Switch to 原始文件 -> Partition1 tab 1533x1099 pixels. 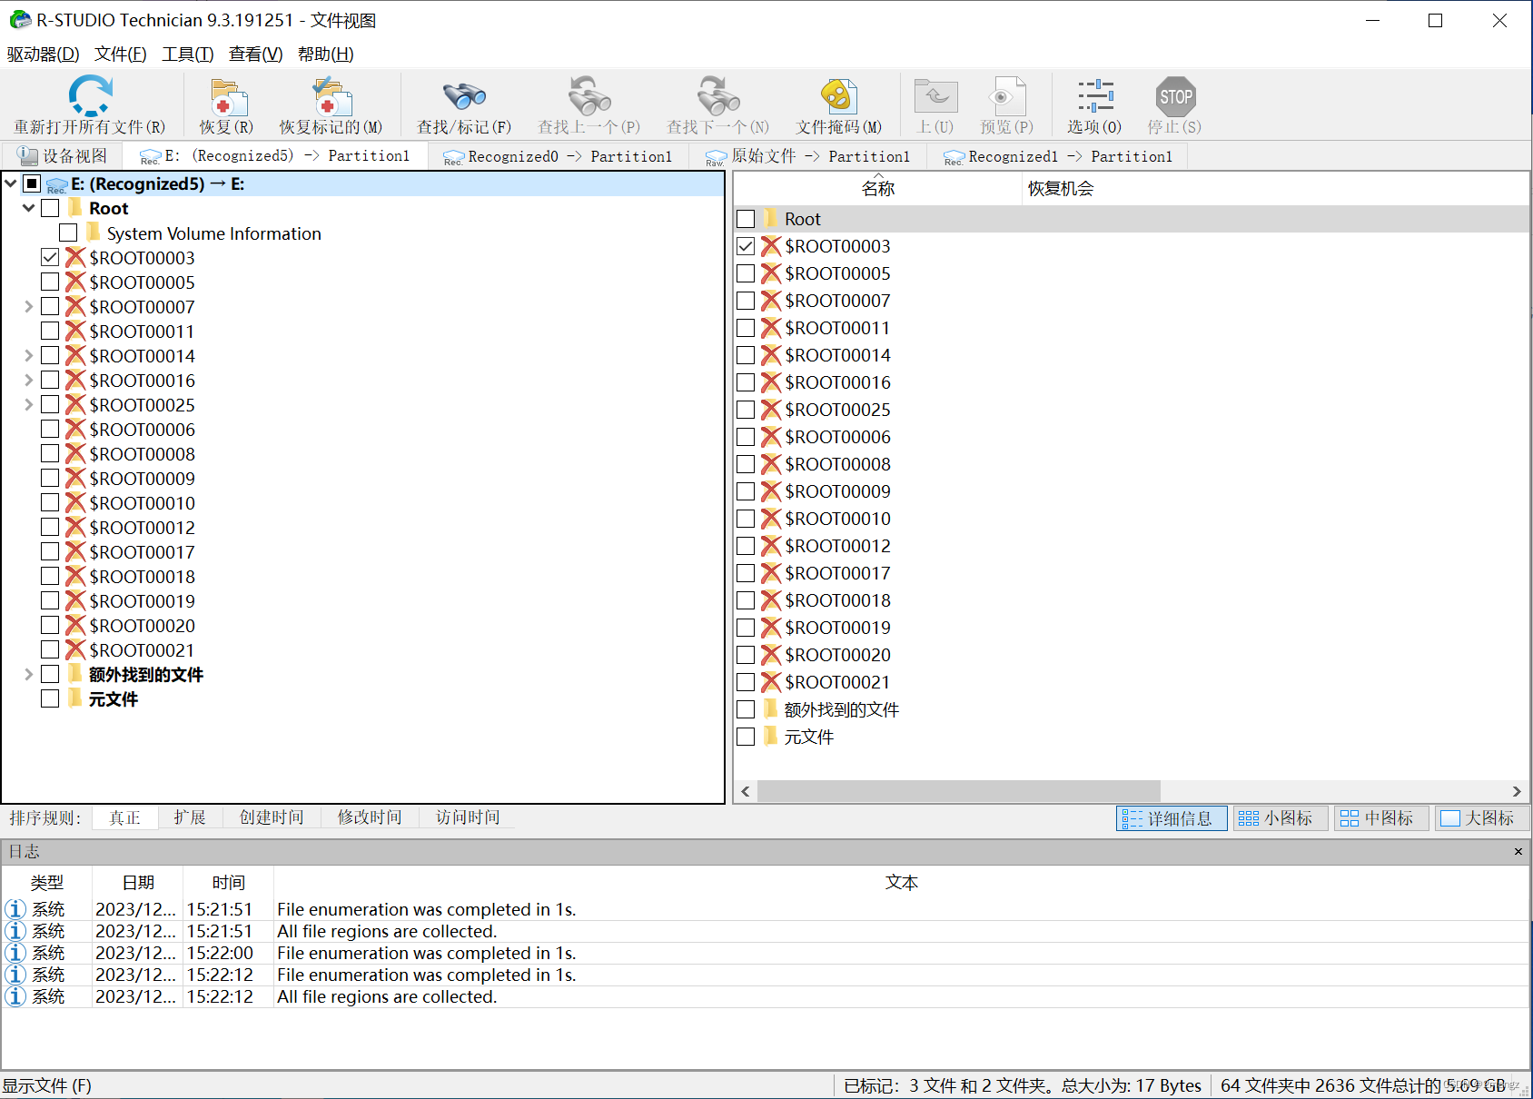pos(807,156)
